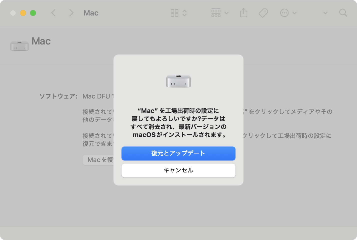Click the search magnifier icon
Image resolution: width=357 pixels, height=240 pixels.
click(x=343, y=13)
